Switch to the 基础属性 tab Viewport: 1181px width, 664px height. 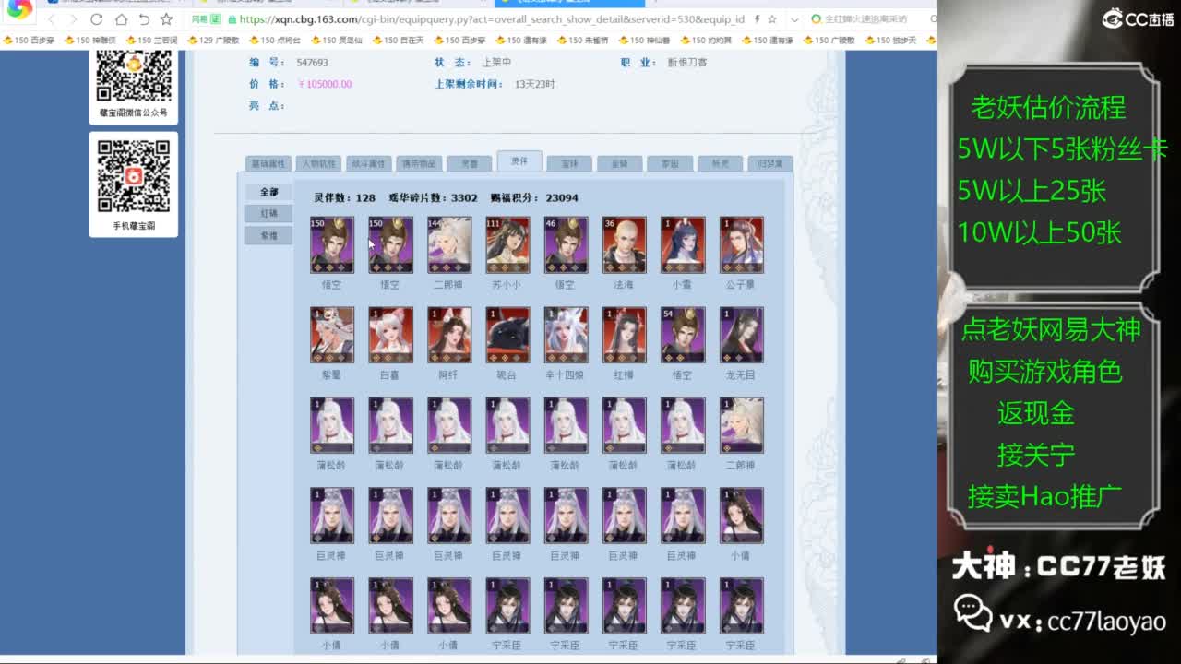[268, 163]
